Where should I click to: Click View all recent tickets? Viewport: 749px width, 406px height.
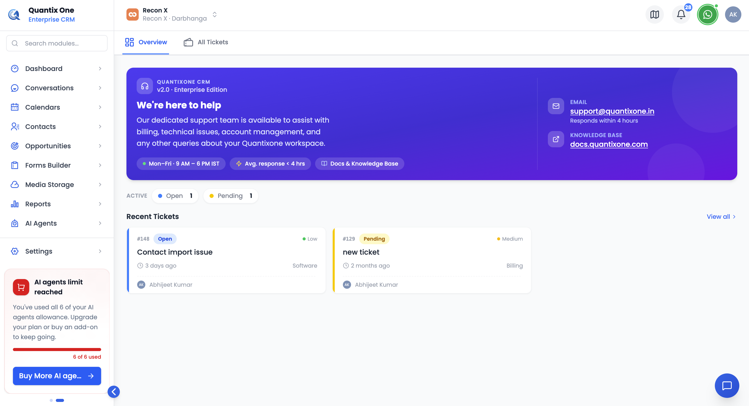[721, 216]
